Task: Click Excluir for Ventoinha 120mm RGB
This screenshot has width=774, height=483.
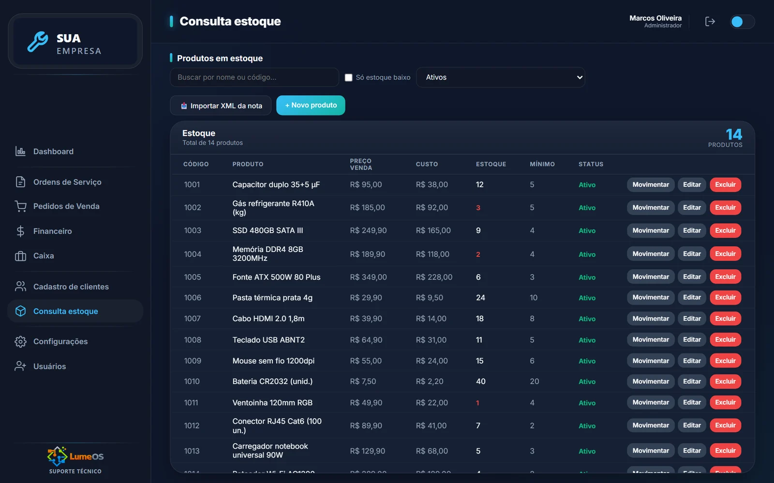Action: (725, 402)
